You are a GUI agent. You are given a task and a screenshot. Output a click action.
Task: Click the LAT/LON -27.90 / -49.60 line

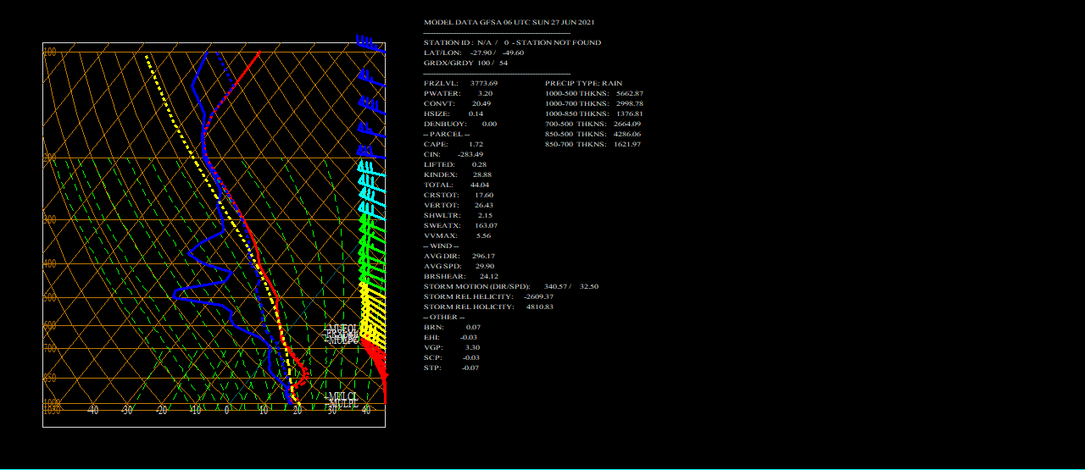(474, 53)
